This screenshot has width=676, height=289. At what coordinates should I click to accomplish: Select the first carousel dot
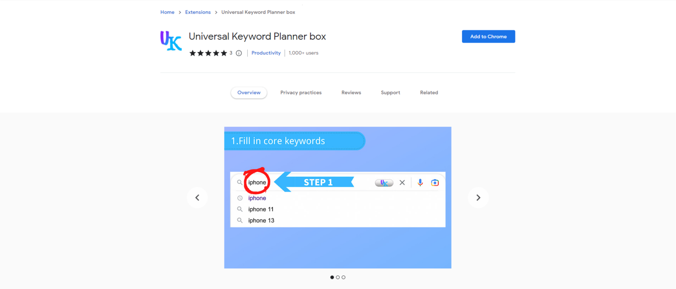[x=332, y=277]
